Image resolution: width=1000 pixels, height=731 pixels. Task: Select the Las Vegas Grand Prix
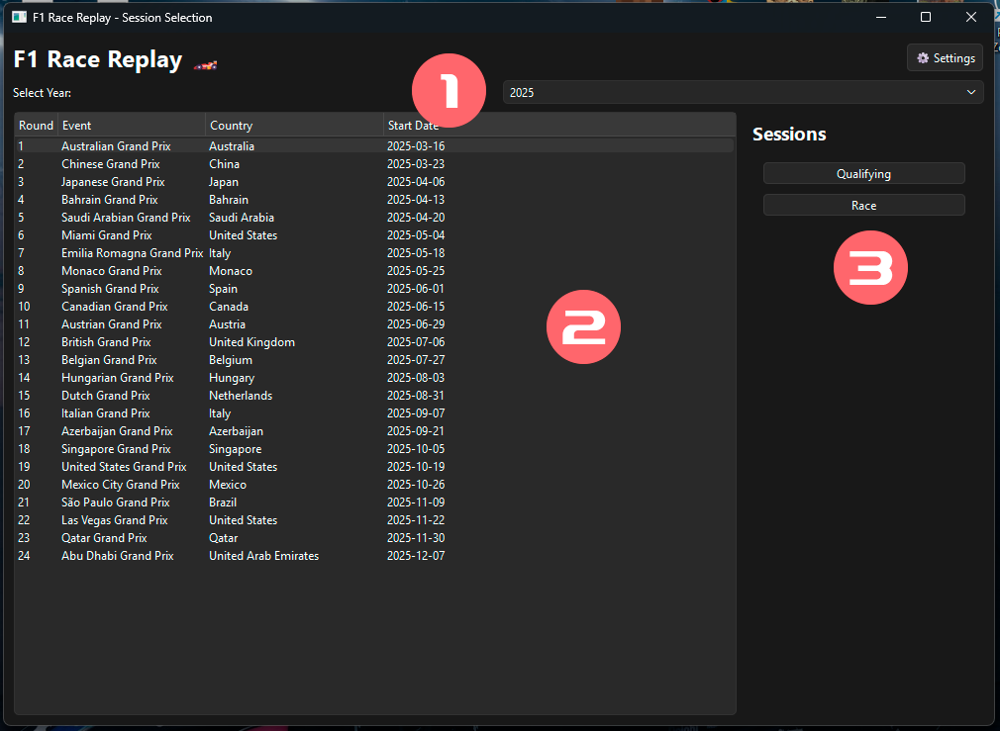114,520
